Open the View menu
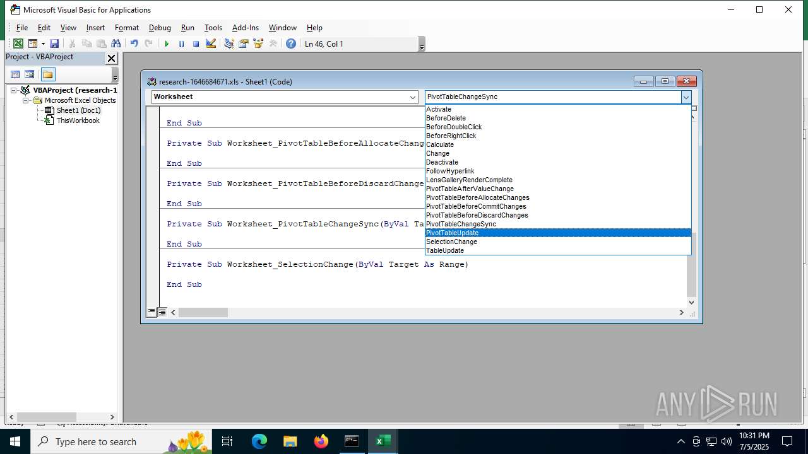This screenshot has width=808, height=454. coord(68,28)
